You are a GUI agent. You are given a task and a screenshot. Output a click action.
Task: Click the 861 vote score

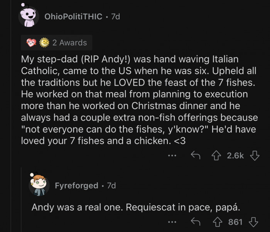coord(235,222)
